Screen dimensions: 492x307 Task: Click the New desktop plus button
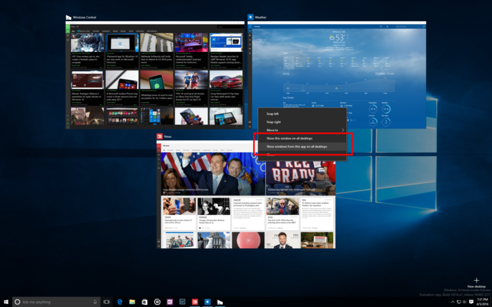point(476,281)
